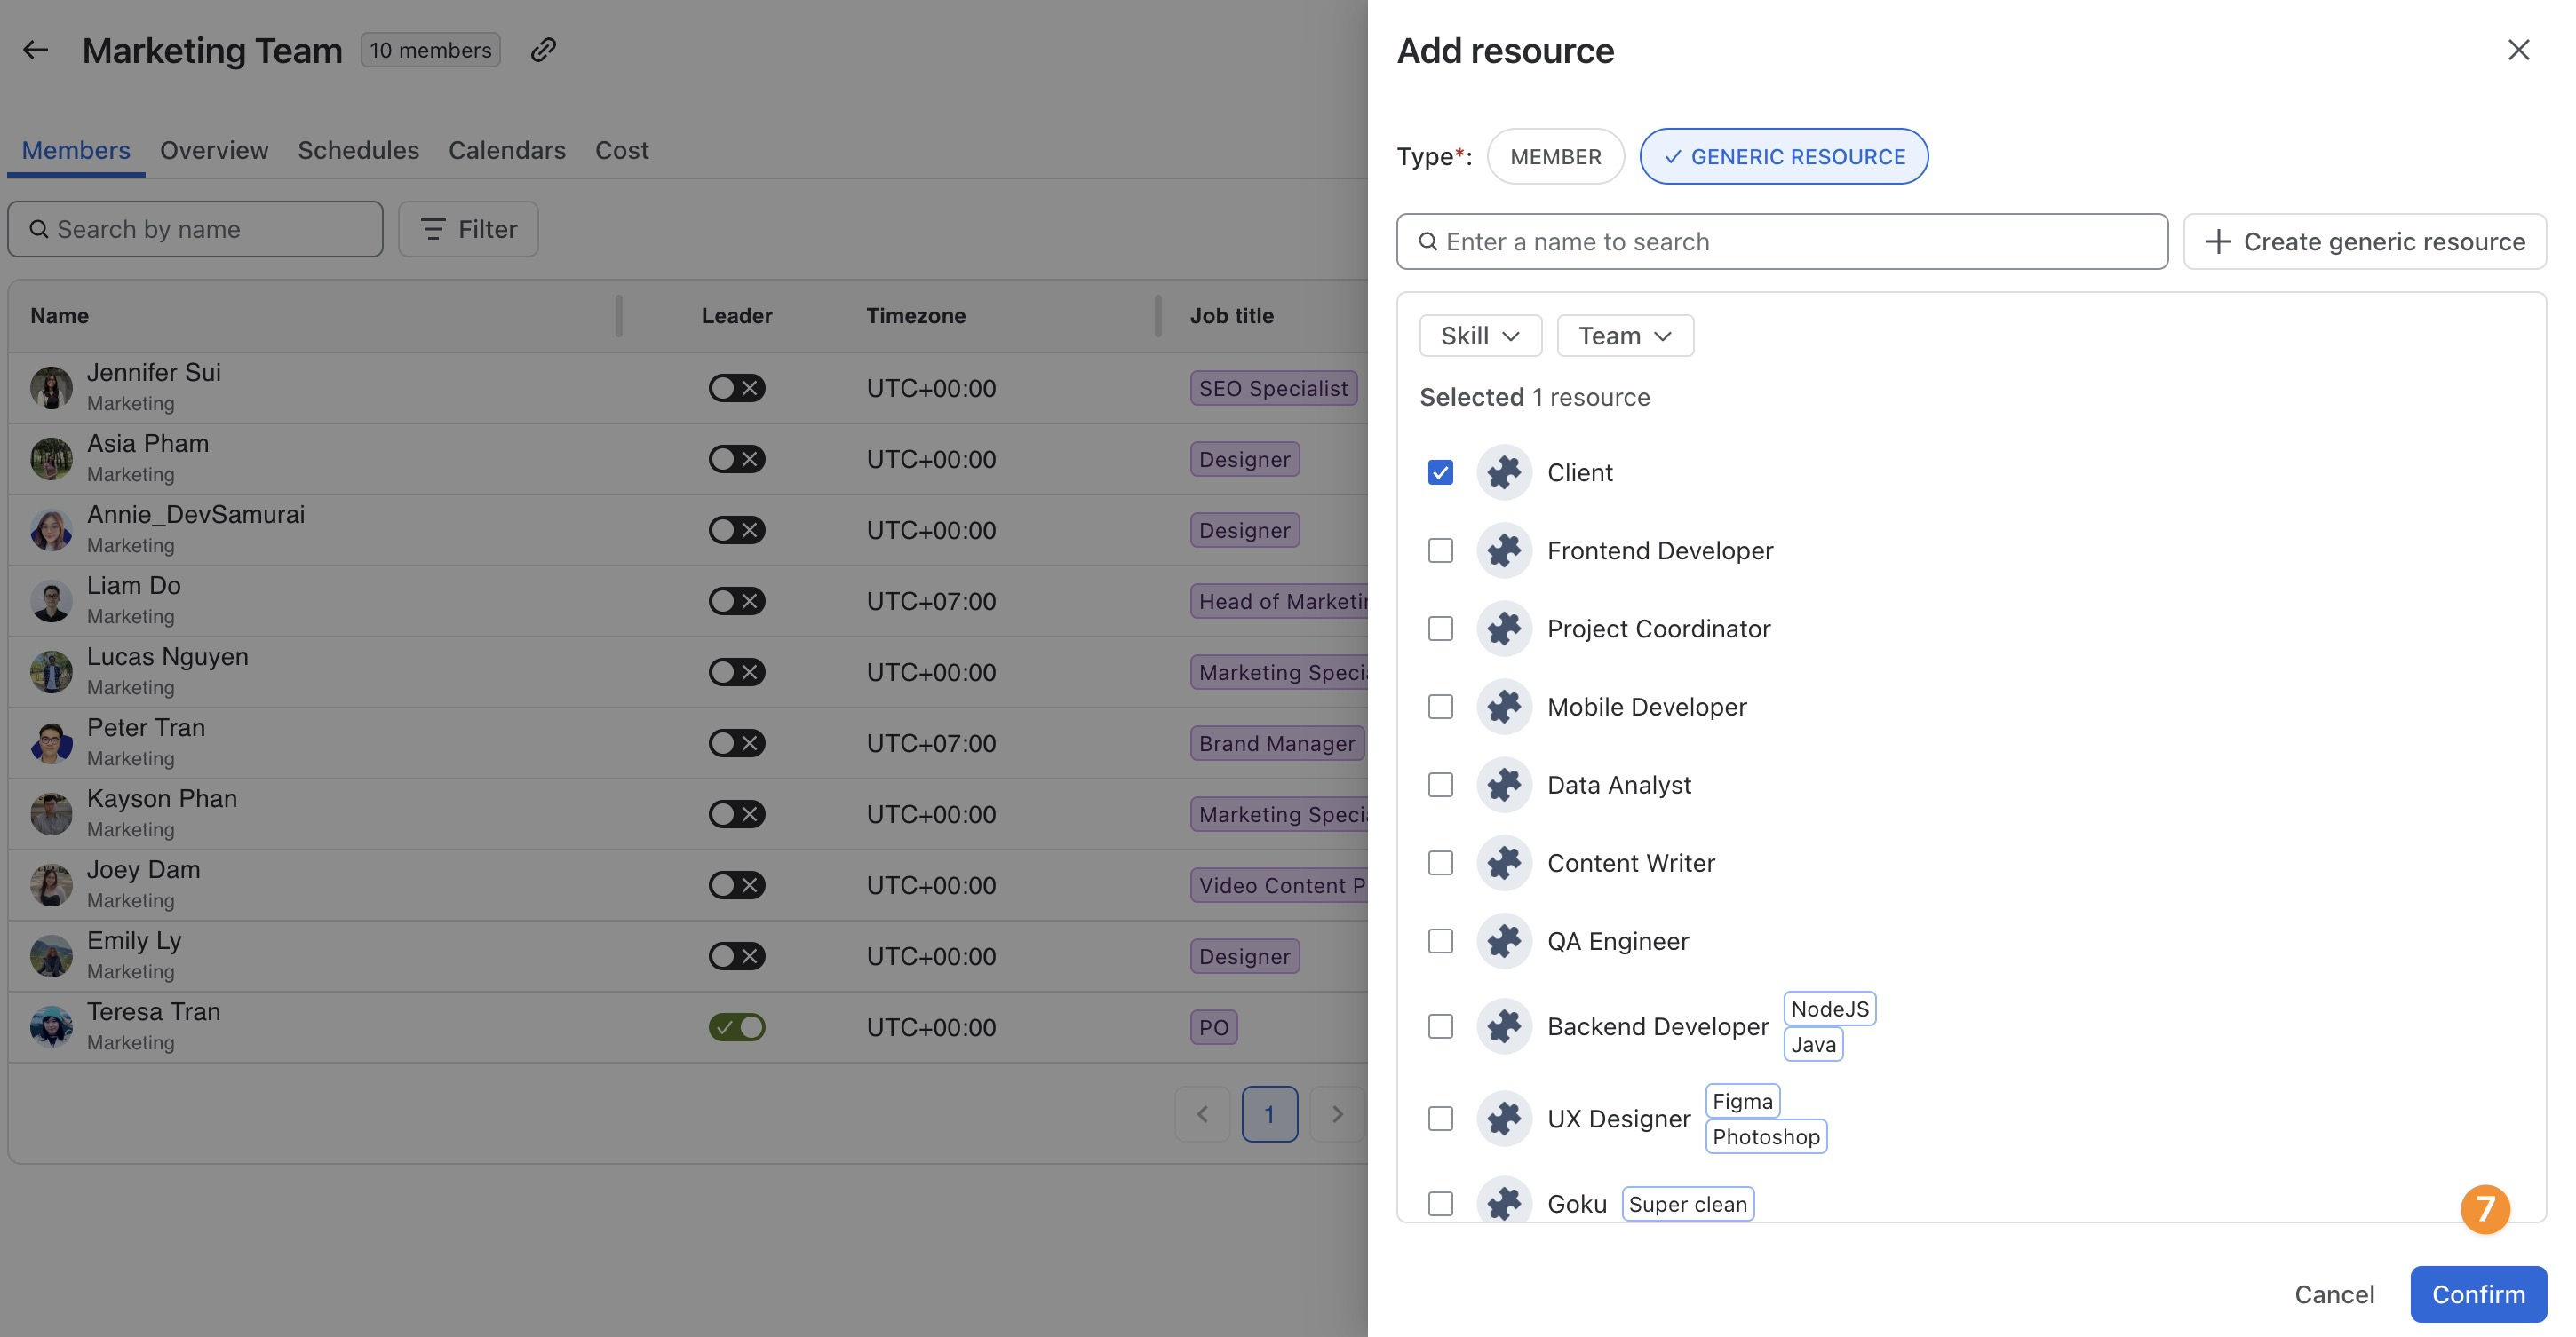This screenshot has height=1337, width=2576.
Task: Click the Project Coordinator puzzle icon
Action: (x=1504, y=629)
